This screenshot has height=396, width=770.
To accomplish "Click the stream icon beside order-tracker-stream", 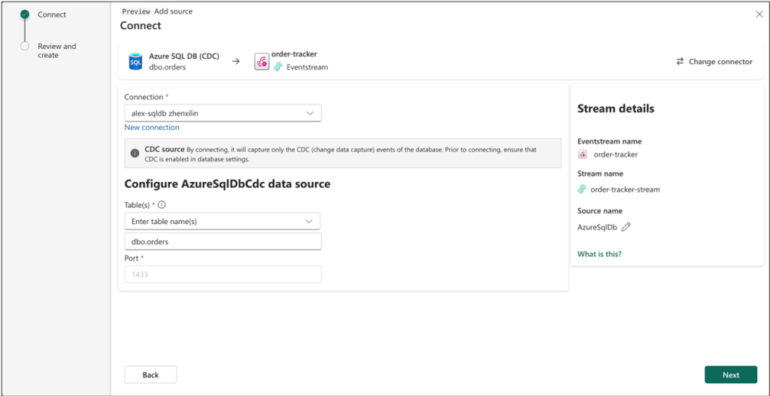I will click(x=583, y=189).
